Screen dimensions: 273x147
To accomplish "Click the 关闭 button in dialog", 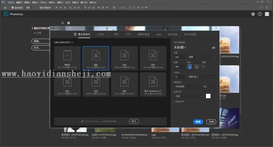I will click(x=211, y=122).
